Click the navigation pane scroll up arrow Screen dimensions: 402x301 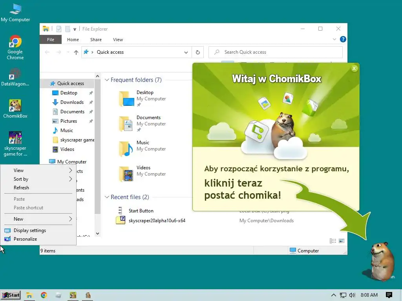tap(97, 76)
